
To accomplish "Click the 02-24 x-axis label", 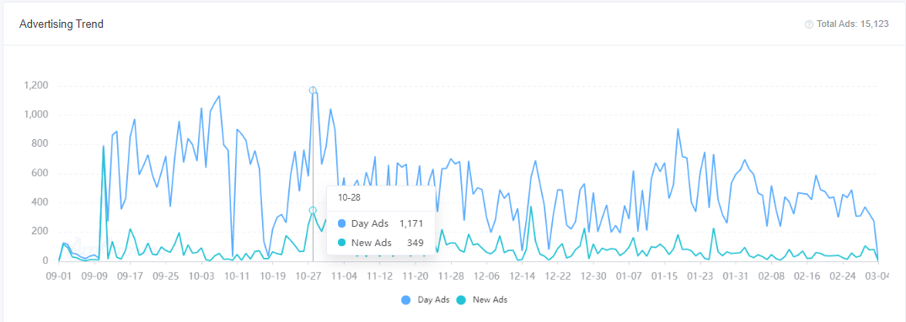I will 843,276.
